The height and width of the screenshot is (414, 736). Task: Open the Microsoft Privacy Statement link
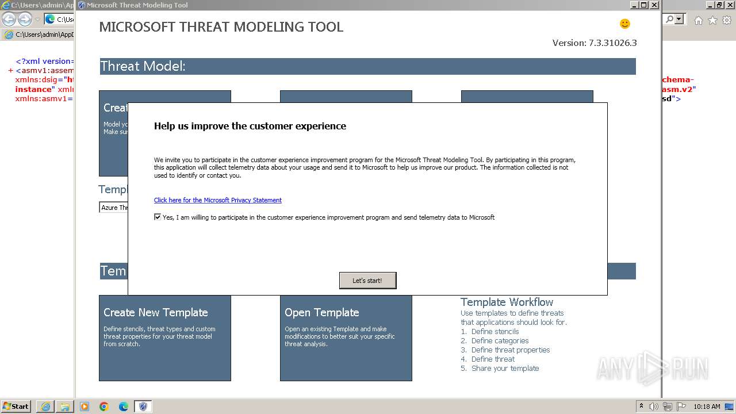(218, 200)
